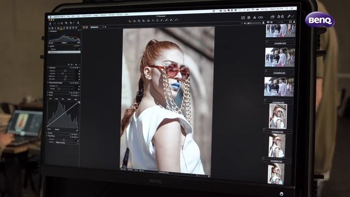The height and width of the screenshot is (197, 350).
Task: Click the Copy Adjustments slanted arrow icon
Action: point(289,16)
